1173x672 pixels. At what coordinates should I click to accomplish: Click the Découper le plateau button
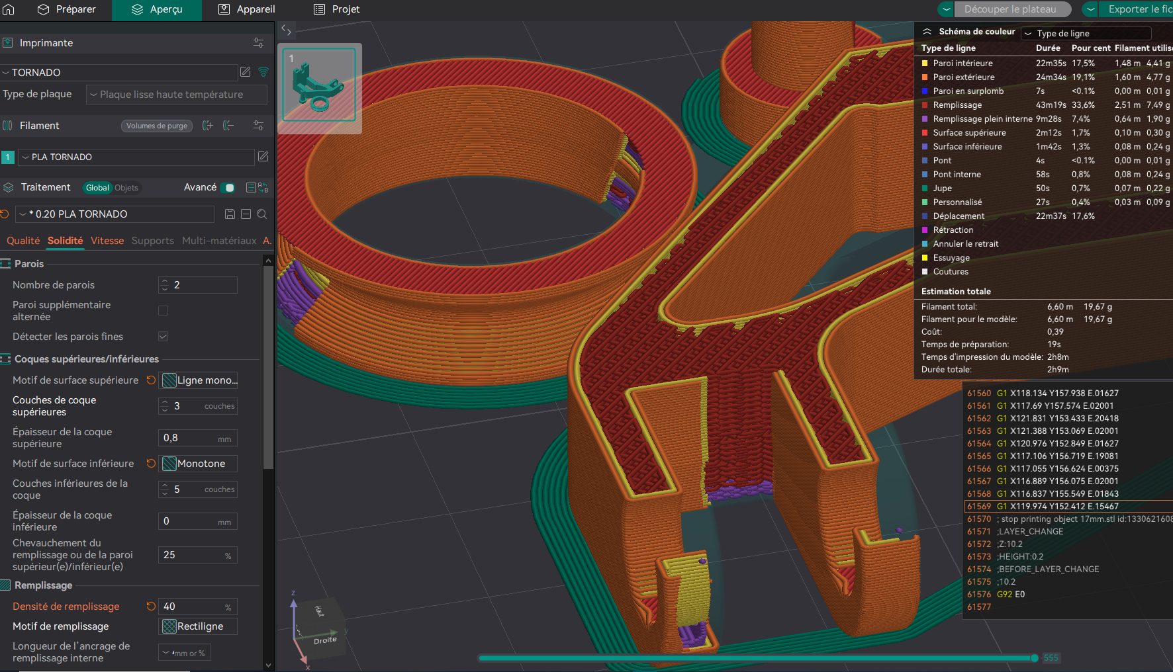pyautogui.click(x=1011, y=9)
